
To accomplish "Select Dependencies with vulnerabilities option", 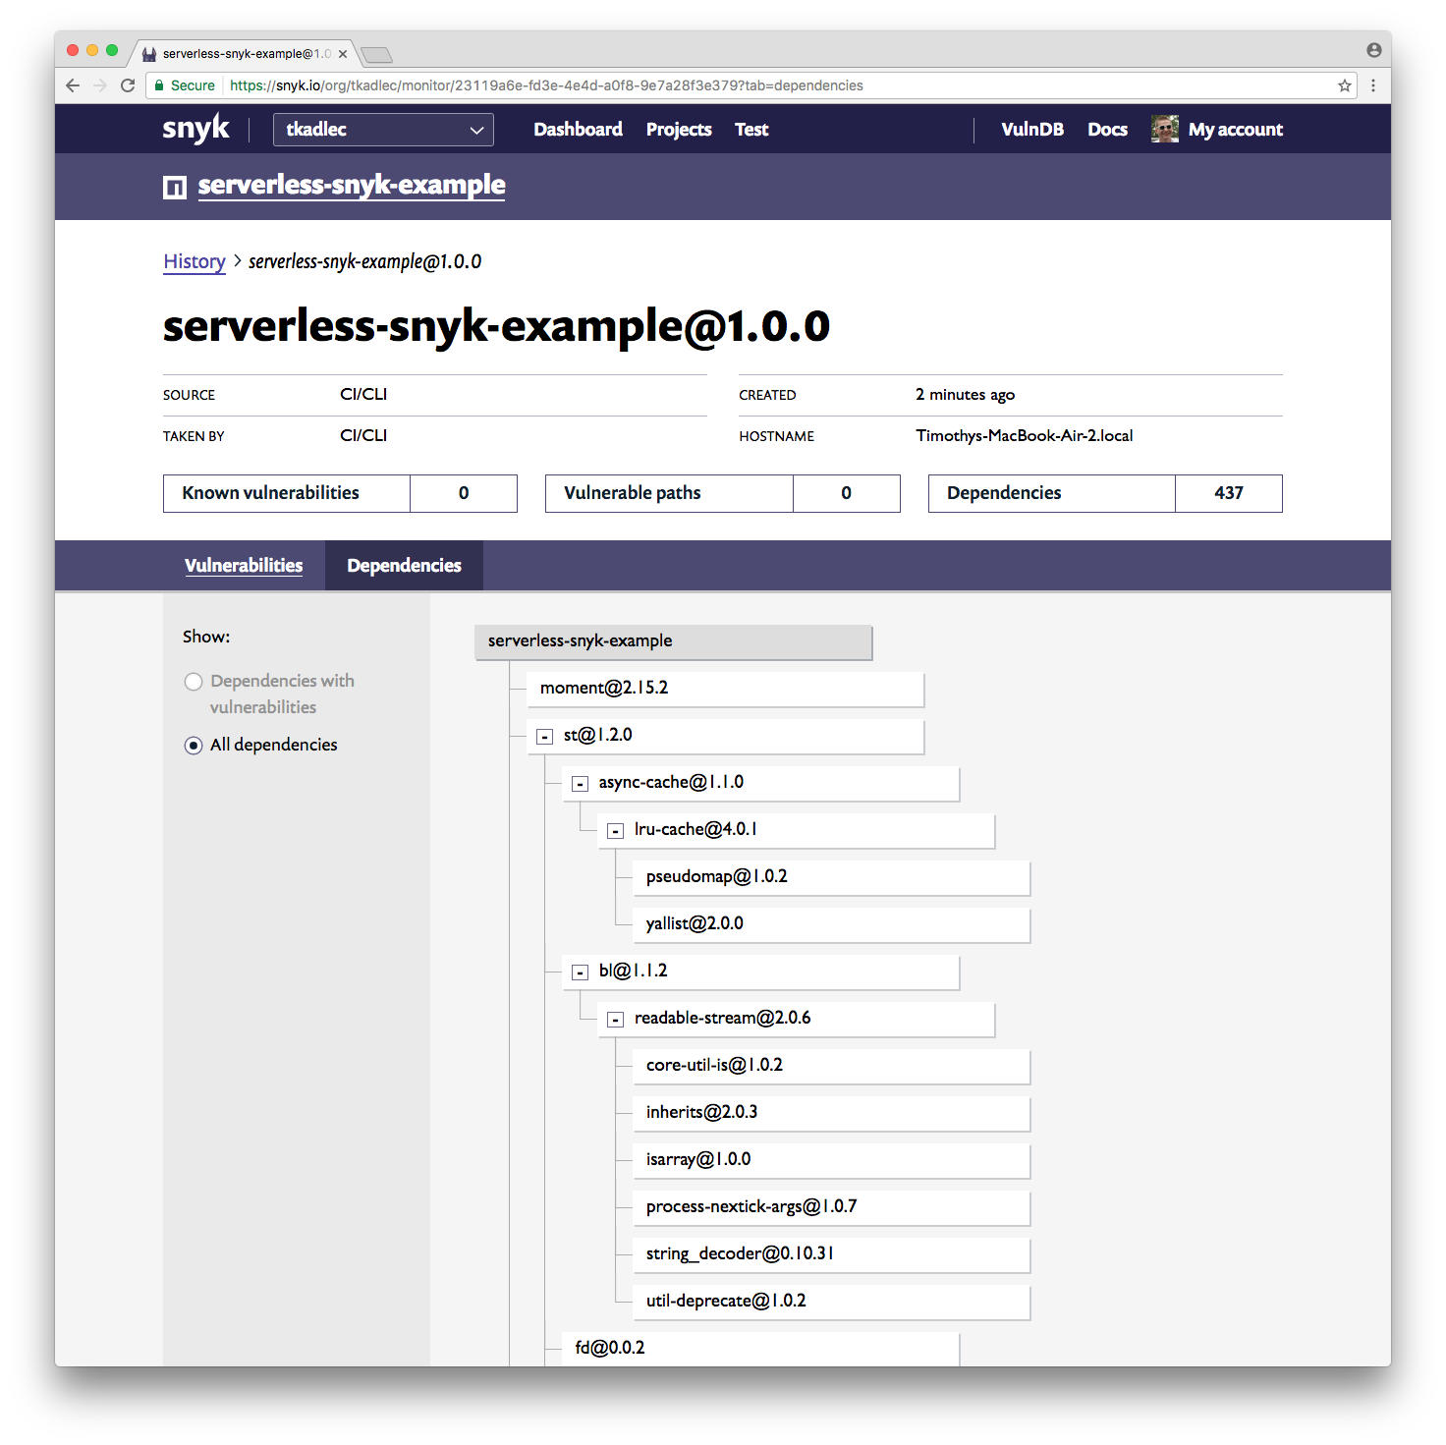I will [193, 681].
